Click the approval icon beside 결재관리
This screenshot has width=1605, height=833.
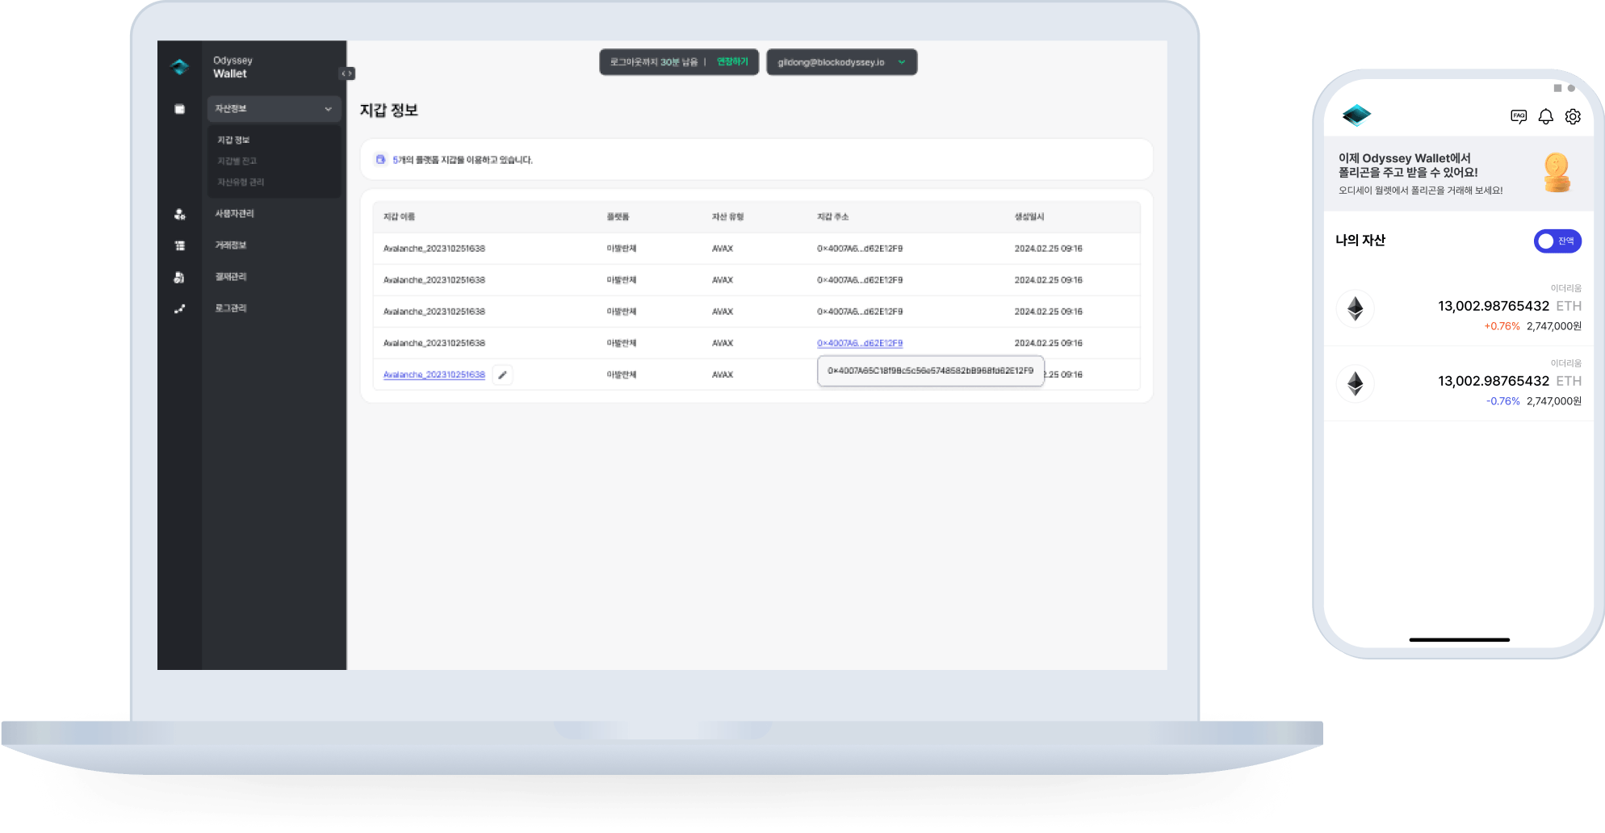[179, 277]
